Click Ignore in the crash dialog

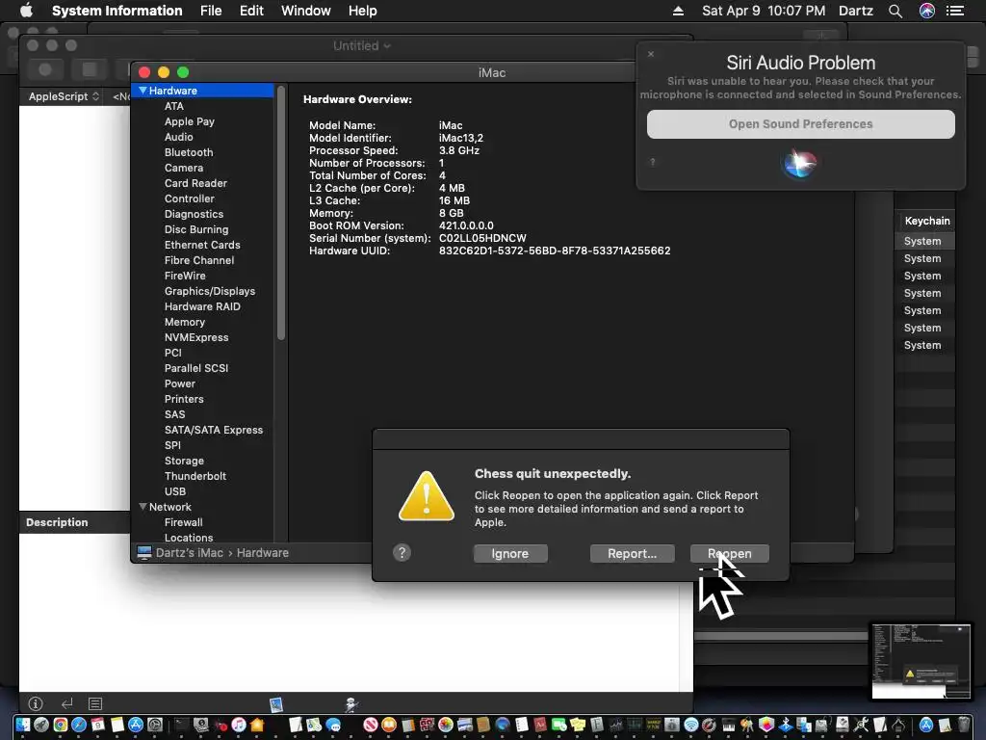click(510, 554)
